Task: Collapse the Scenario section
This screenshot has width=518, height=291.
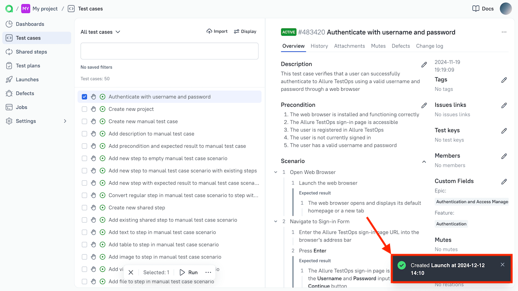Action: (x=424, y=161)
